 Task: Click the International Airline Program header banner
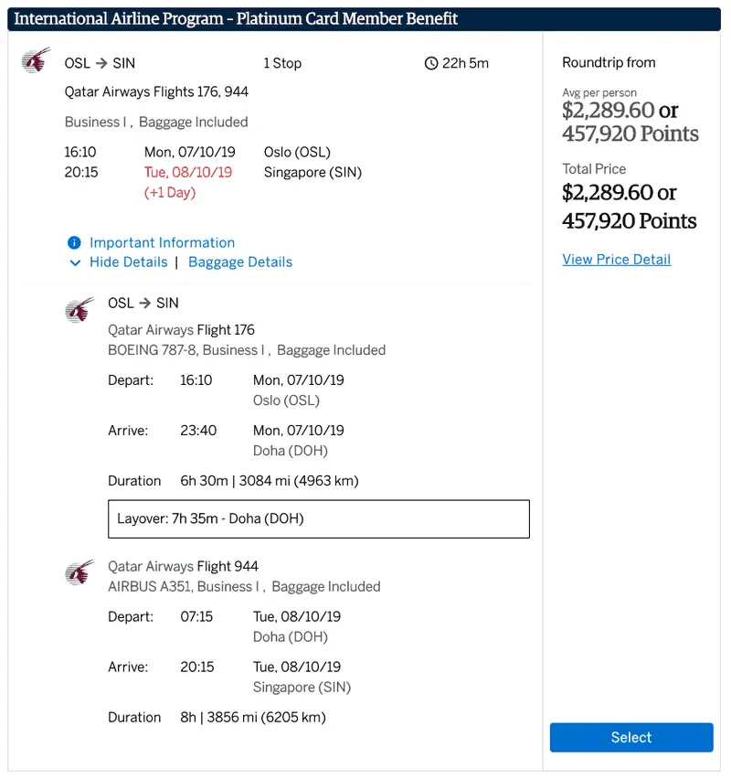[364, 19]
